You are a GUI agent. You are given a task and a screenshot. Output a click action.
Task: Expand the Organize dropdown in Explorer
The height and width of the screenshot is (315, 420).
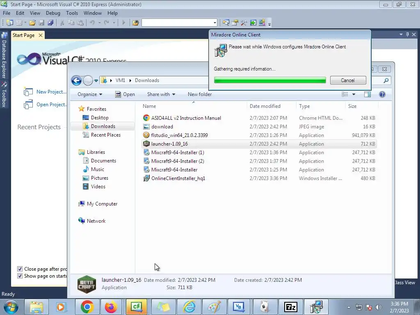(90, 94)
